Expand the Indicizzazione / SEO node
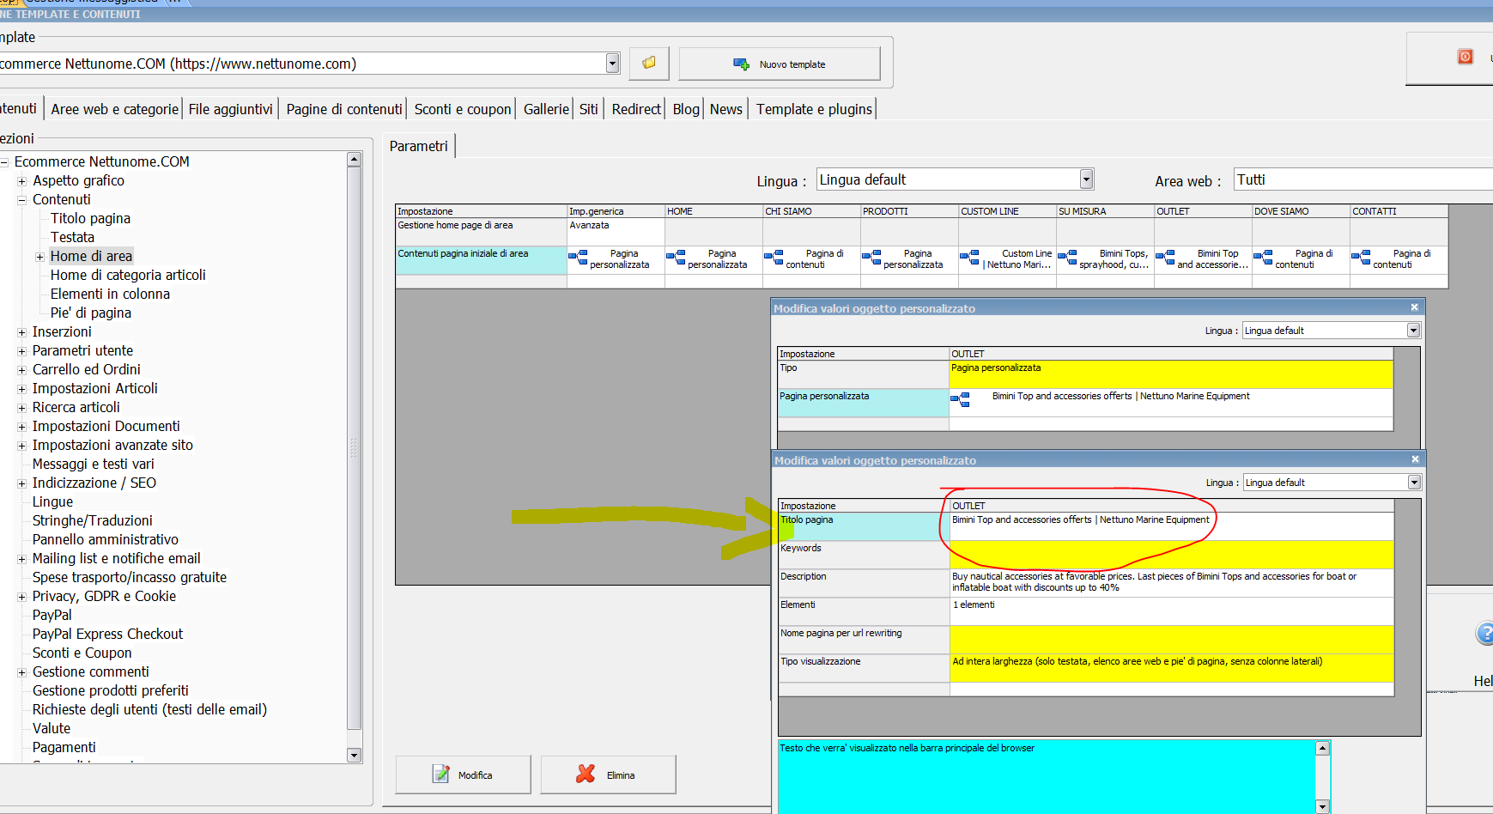 (x=21, y=483)
